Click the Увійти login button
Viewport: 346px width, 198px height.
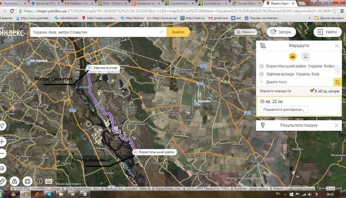pos(327,32)
